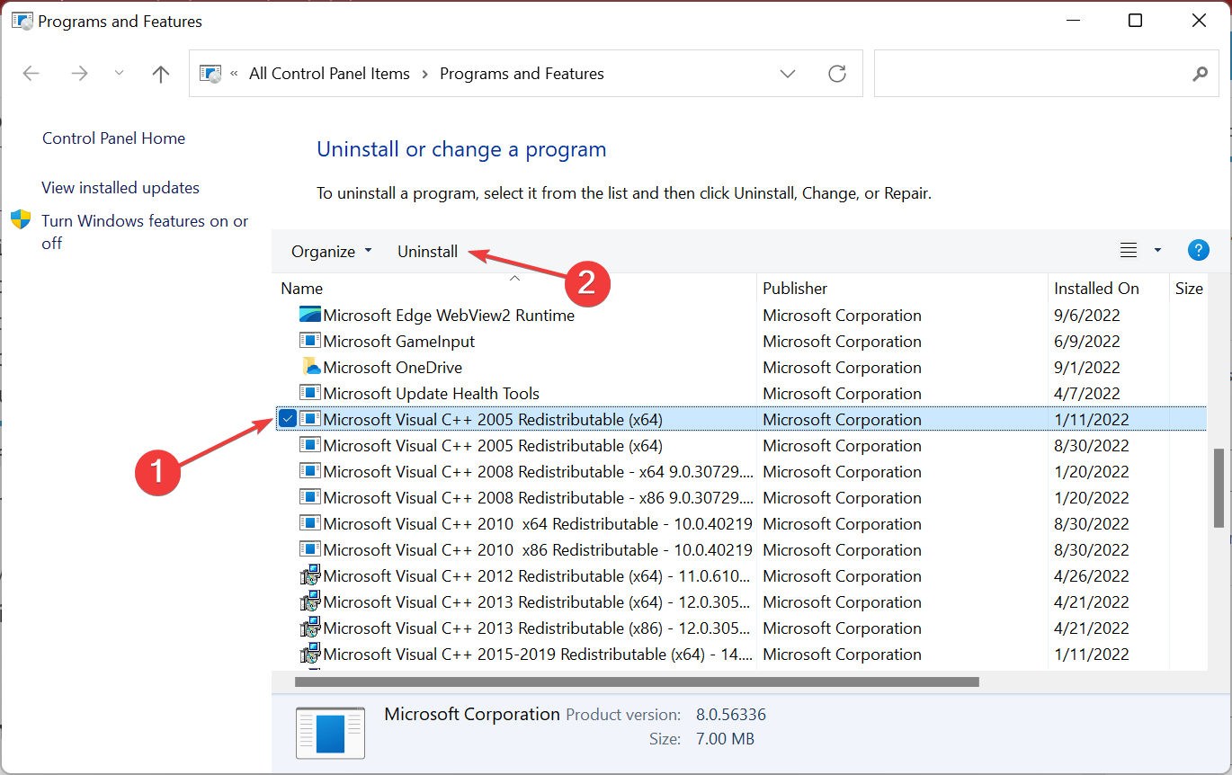Click the vertical scrollbar thumb

tap(1219, 487)
